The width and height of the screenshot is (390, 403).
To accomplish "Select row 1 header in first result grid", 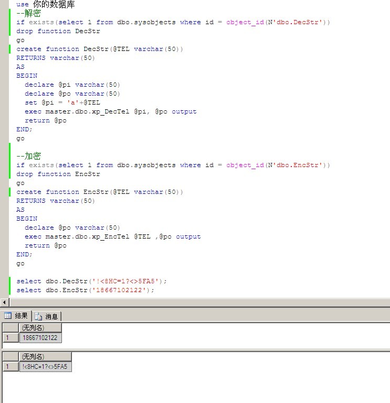I will [10, 337].
